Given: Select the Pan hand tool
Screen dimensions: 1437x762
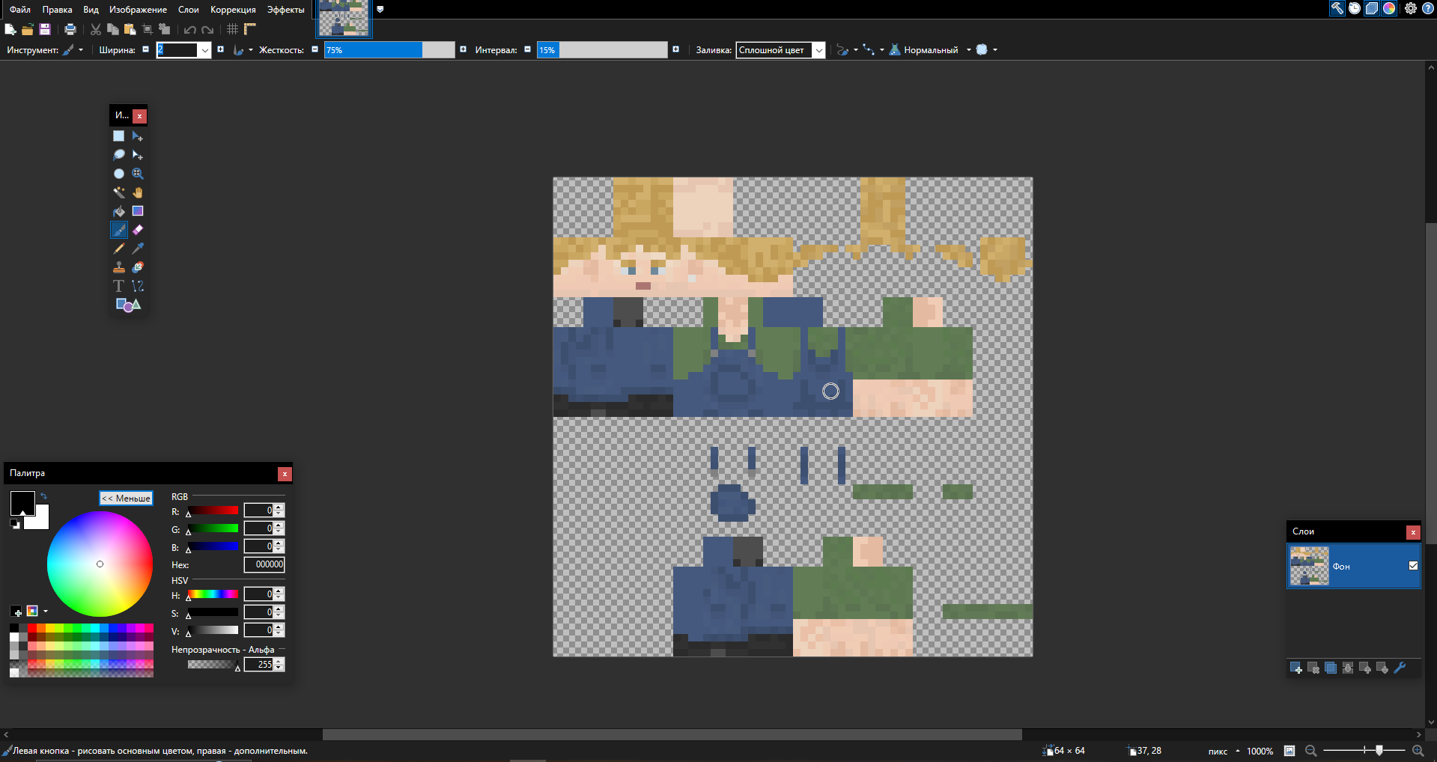Looking at the screenshot, I should point(138,192).
